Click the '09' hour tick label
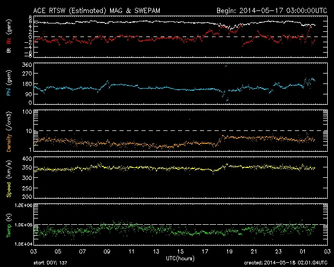 [x=107, y=251]
